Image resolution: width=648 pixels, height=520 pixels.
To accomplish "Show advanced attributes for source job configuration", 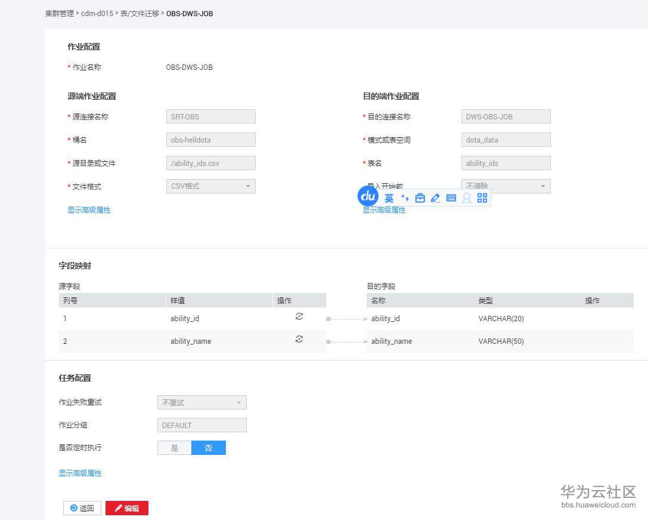I will (89, 210).
